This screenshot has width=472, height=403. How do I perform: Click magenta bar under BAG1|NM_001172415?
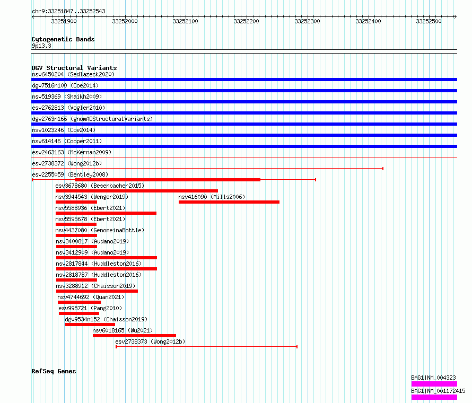(x=434, y=397)
